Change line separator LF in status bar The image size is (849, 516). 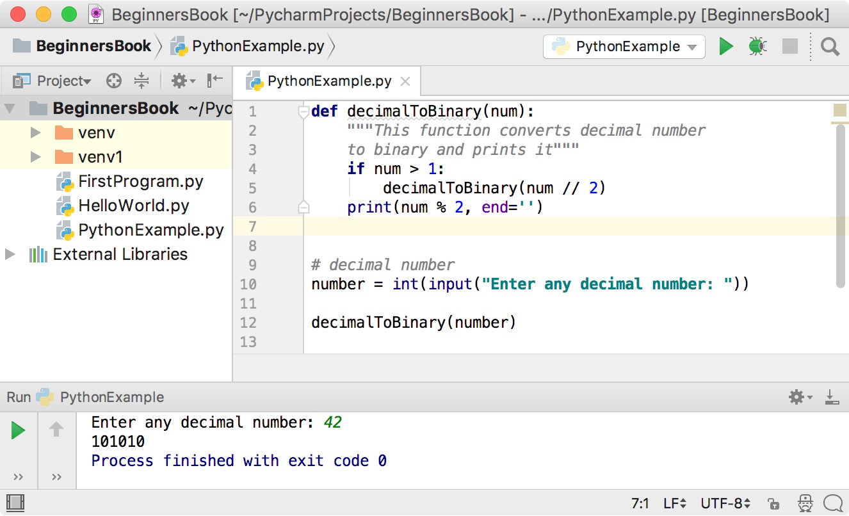pos(675,503)
